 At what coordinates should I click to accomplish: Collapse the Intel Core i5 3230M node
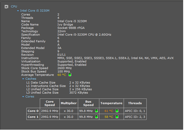[x=18, y=11]
